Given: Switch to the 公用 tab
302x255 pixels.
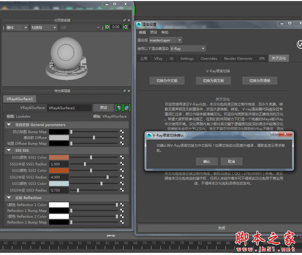Looking at the screenshot, I should [144, 58].
